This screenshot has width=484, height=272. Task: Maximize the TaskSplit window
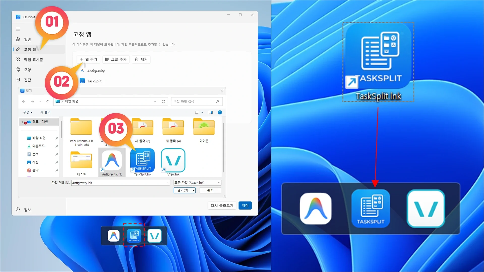[x=240, y=15]
